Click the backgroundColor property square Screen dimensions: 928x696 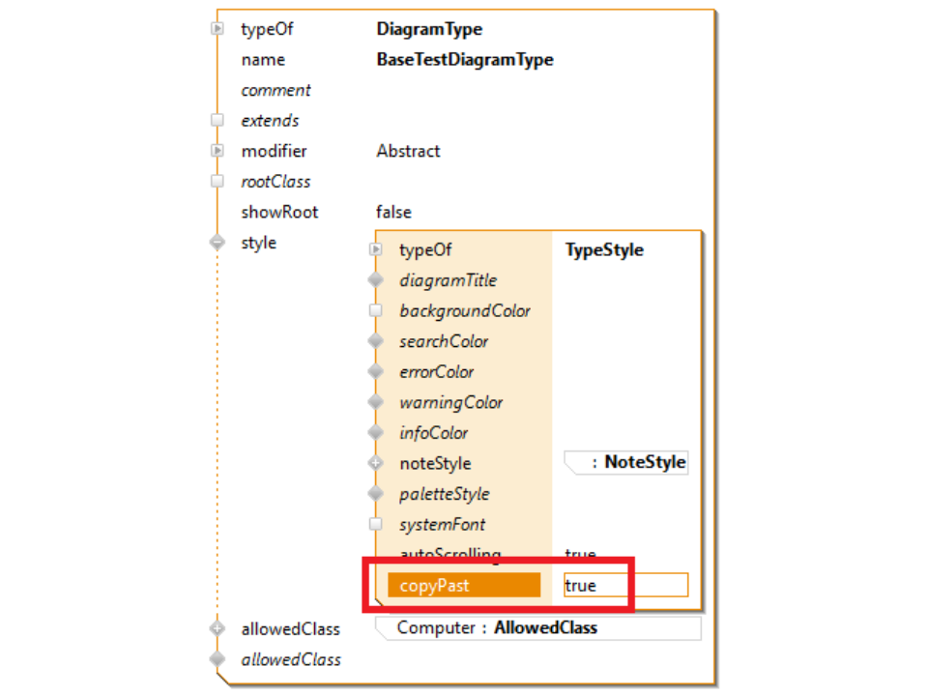point(376,311)
